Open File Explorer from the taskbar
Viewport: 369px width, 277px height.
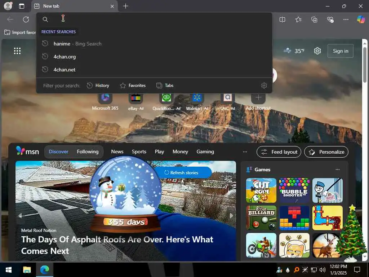click(x=27, y=270)
